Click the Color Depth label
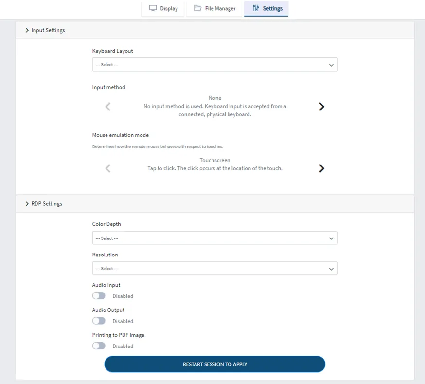425x384 pixels. (106, 224)
